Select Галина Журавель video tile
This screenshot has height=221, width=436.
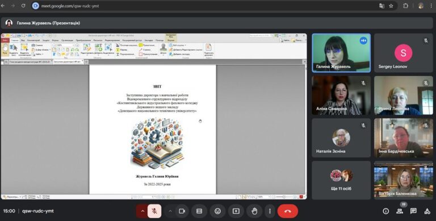341,53
